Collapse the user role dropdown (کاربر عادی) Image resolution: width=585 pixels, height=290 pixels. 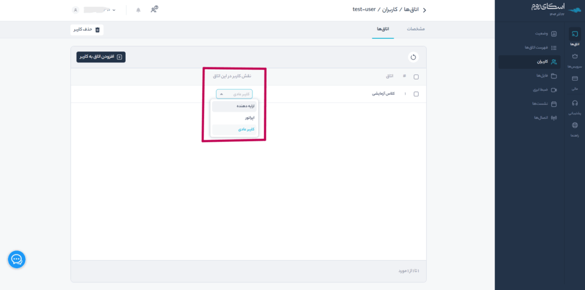(234, 94)
